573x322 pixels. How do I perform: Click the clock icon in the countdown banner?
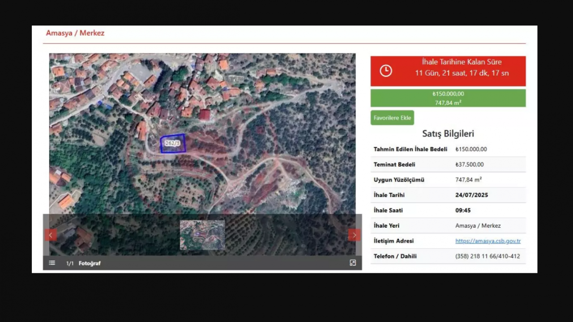pyautogui.click(x=385, y=71)
